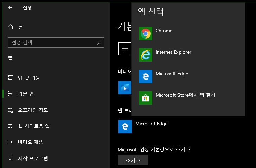This screenshot has height=168, width=256.
Task: Click the 기본 앱 sidebar icon
Action: (x=10, y=94)
